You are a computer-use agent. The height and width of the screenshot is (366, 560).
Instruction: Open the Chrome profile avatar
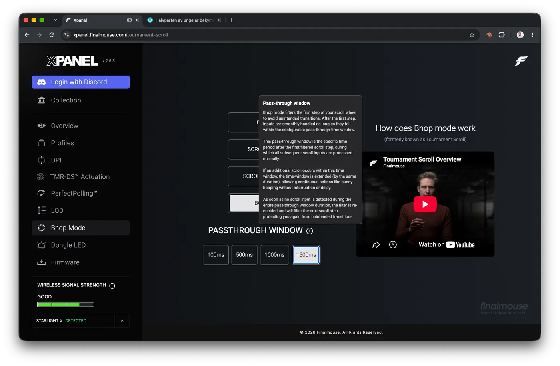pos(520,35)
